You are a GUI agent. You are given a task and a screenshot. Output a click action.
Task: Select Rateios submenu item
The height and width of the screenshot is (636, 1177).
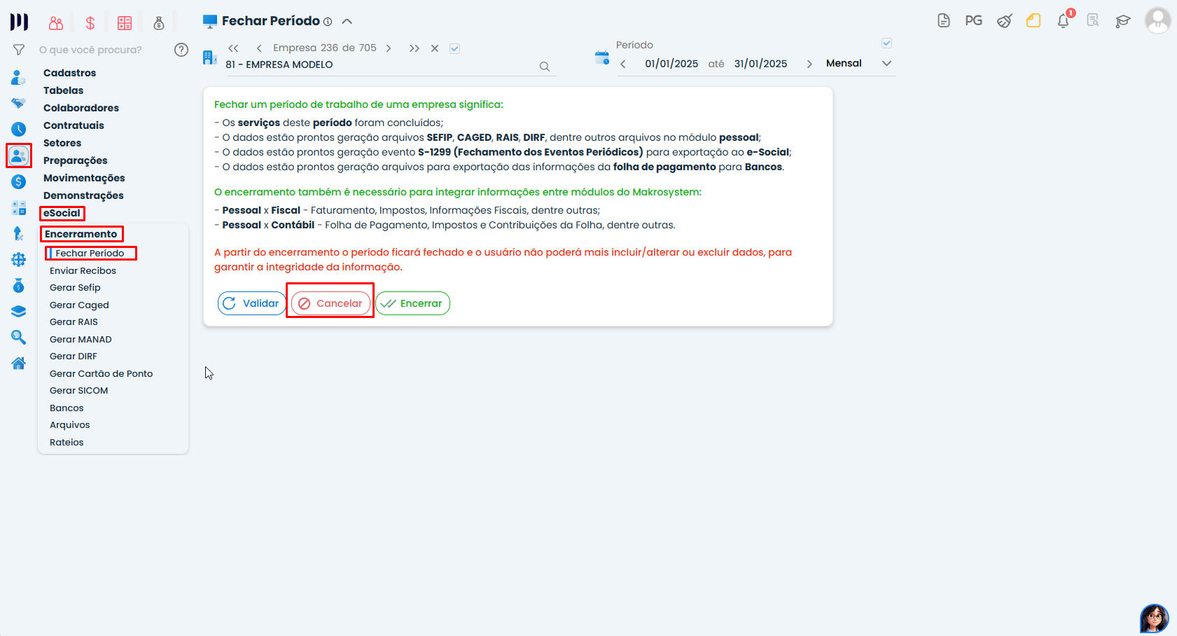coord(67,442)
